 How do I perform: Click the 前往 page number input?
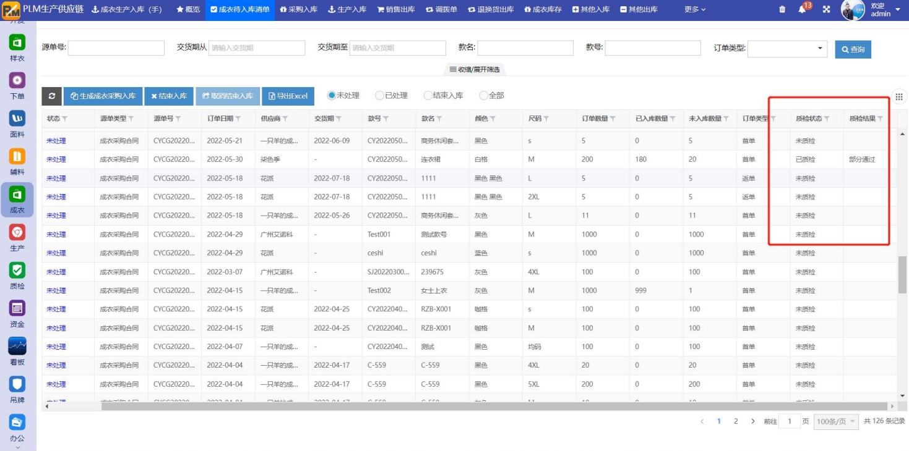coord(790,421)
